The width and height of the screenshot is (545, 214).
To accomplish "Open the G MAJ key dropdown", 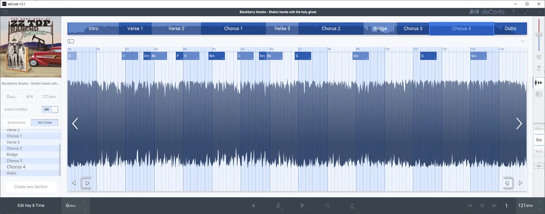I will tap(76, 205).
